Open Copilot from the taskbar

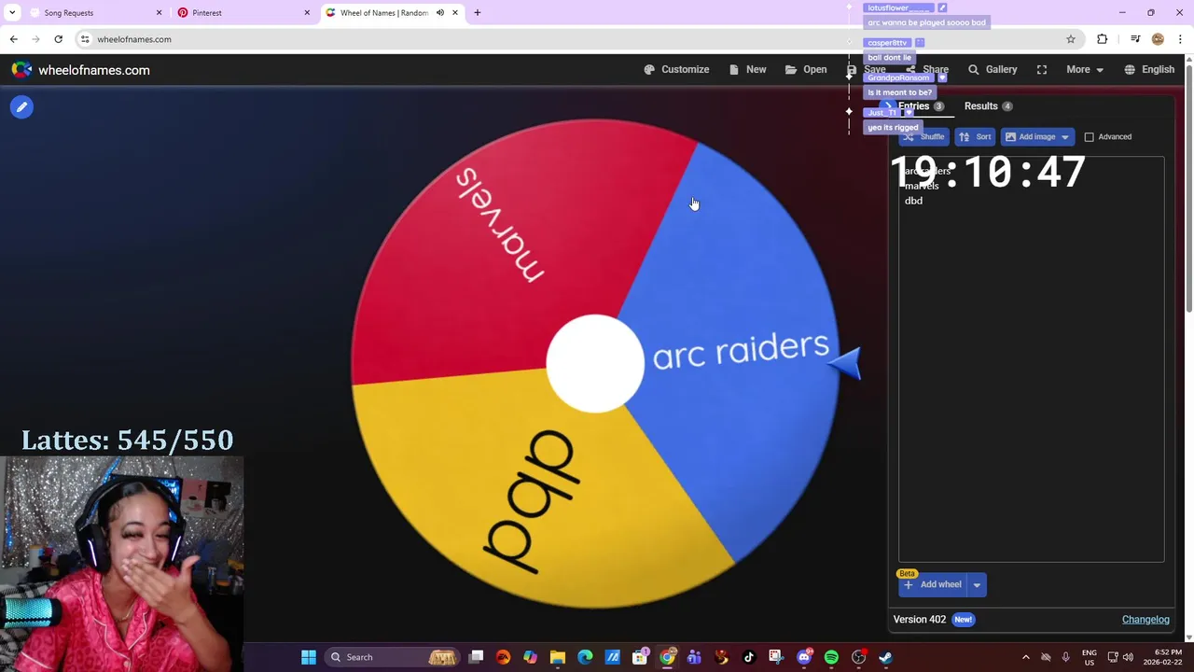click(x=530, y=657)
